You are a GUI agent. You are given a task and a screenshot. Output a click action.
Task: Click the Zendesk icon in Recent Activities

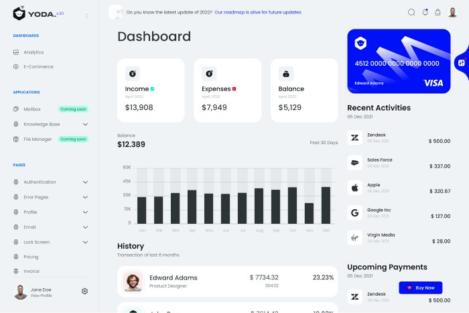[x=354, y=137]
